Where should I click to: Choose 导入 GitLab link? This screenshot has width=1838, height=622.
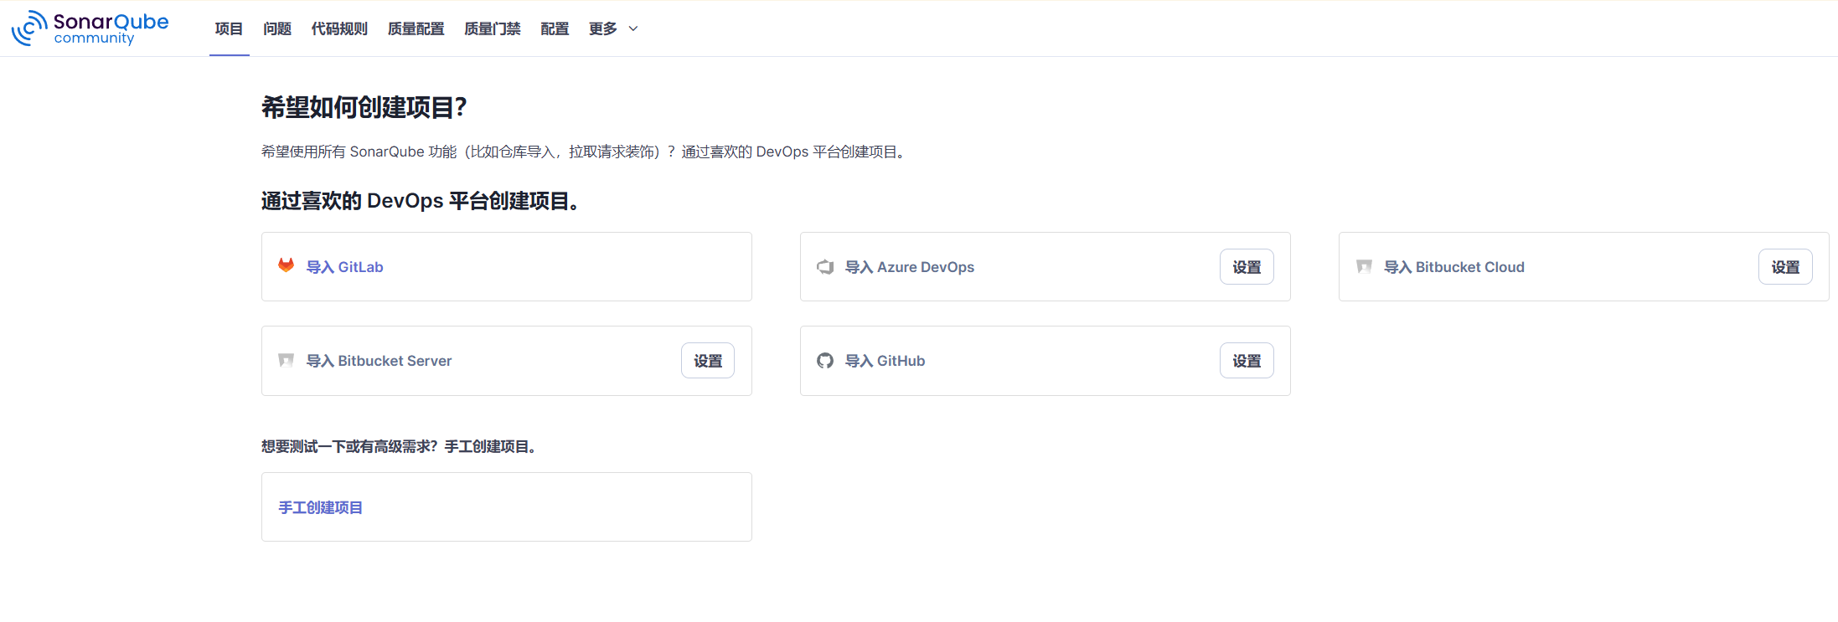click(345, 267)
